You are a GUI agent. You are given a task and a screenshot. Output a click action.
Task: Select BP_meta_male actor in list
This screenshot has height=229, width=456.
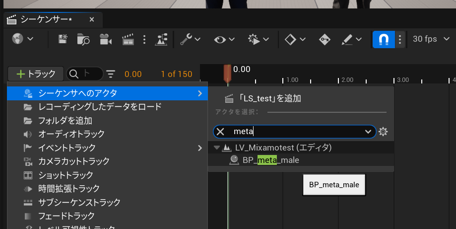click(270, 160)
